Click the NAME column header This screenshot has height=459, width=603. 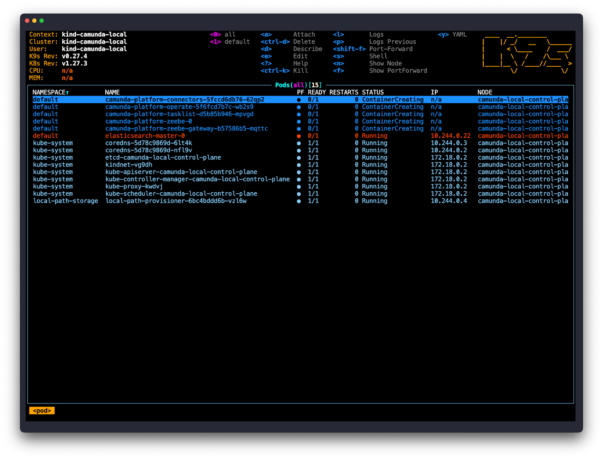pyautogui.click(x=112, y=92)
